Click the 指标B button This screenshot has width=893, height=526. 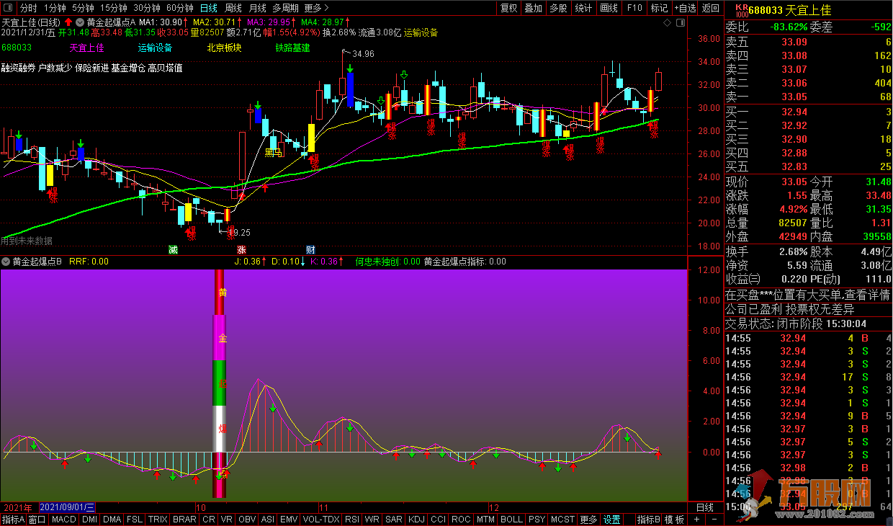[649, 520]
